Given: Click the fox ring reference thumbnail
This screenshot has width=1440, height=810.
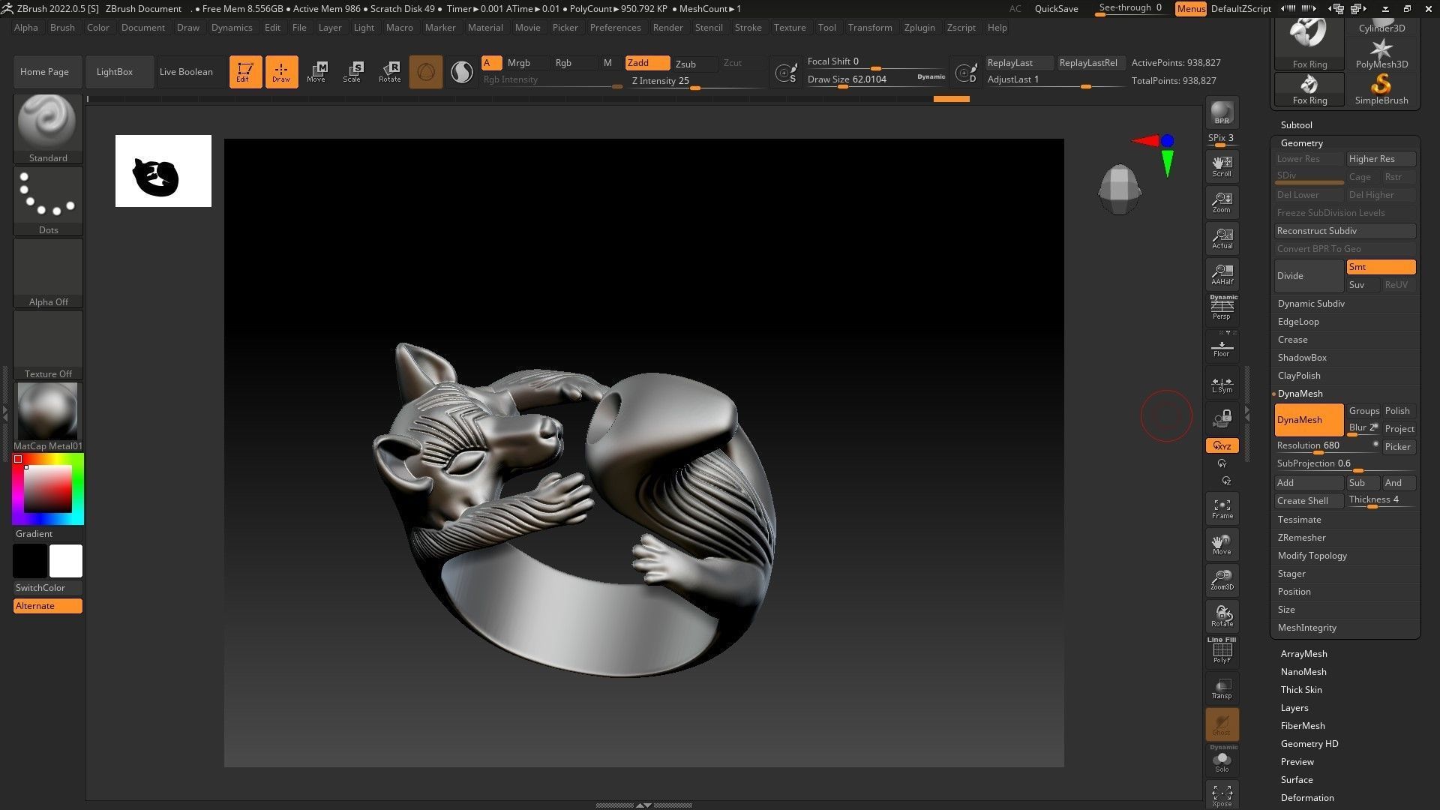Looking at the screenshot, I should 163,171.
